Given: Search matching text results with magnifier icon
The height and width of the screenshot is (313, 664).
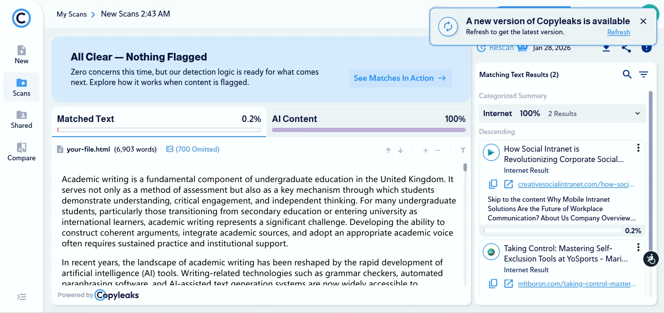Looking at the screenshot, I should coord(627,74).
